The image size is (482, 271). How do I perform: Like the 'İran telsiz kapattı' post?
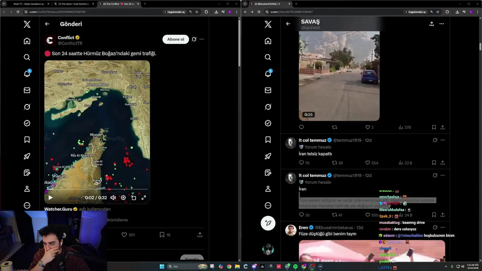368,163
